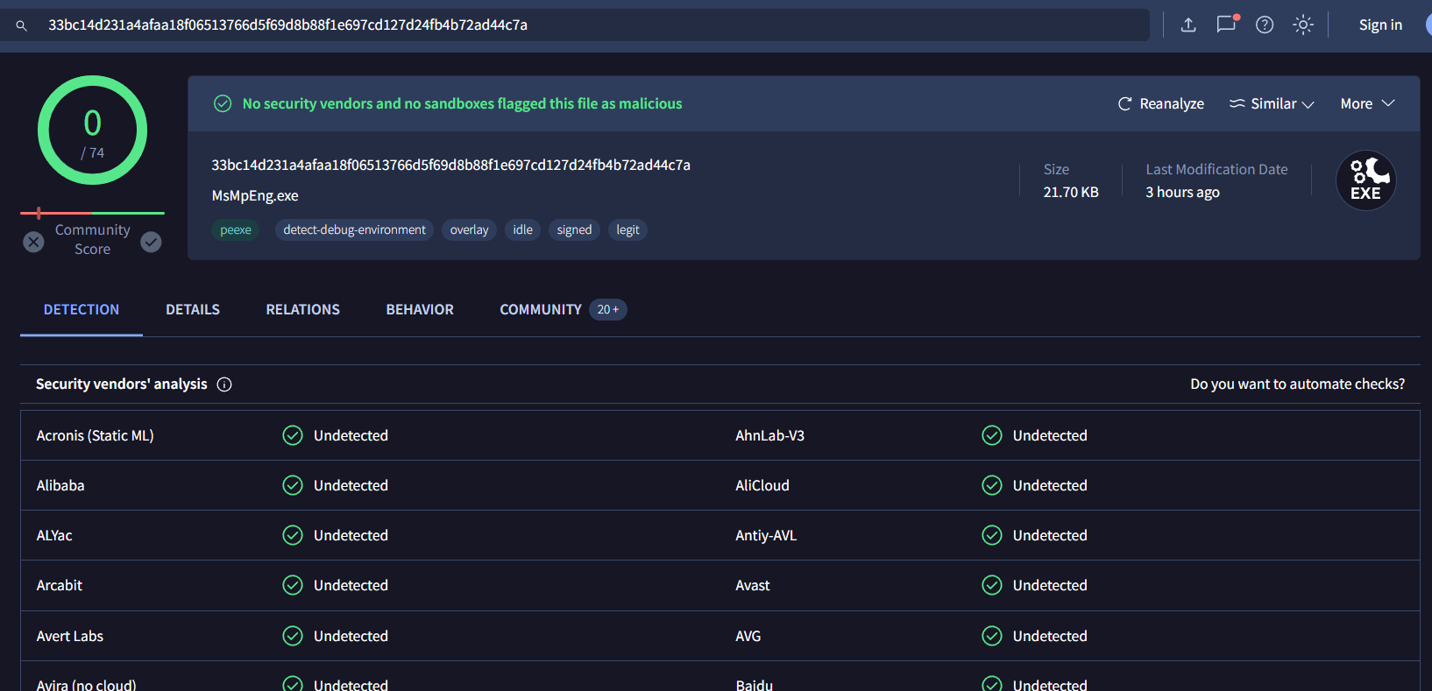Expand the Similar dropdown
The width and height of the screenshot is (1432, 691).
click(x=1272, y=103)
